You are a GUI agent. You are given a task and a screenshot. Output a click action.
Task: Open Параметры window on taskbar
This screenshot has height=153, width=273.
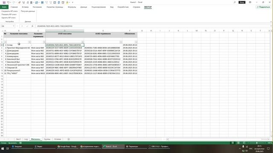coord(136,147)
